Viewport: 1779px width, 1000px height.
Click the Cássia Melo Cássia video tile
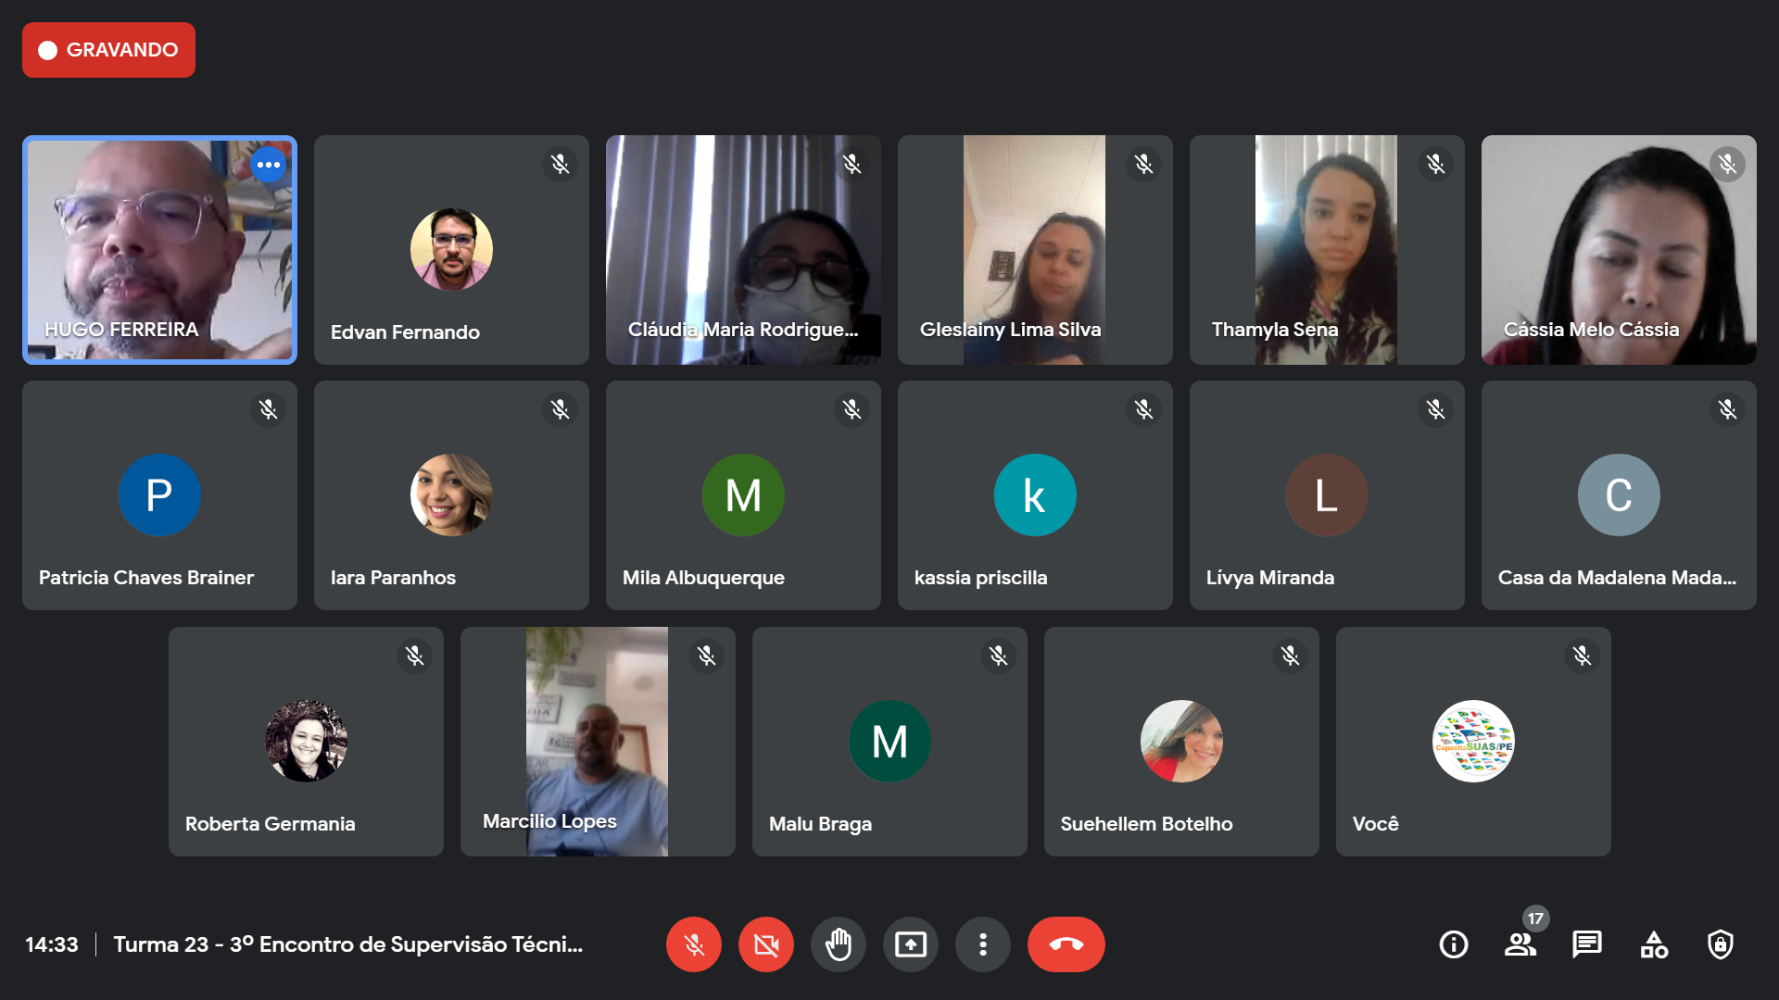click(x=1619, y=250)
